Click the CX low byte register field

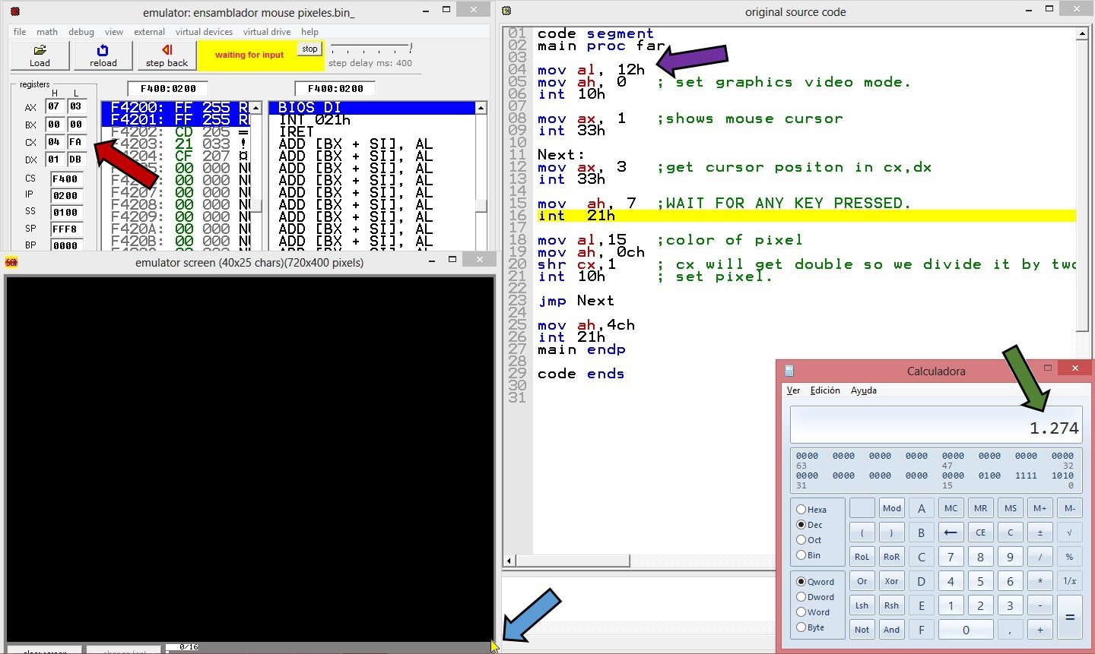(76, 142)
